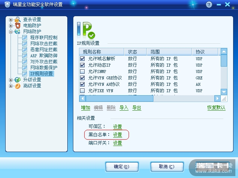Uncheck the 允许VPN GRE协议 checkbox
238x178 pixels.
(82, 78)
